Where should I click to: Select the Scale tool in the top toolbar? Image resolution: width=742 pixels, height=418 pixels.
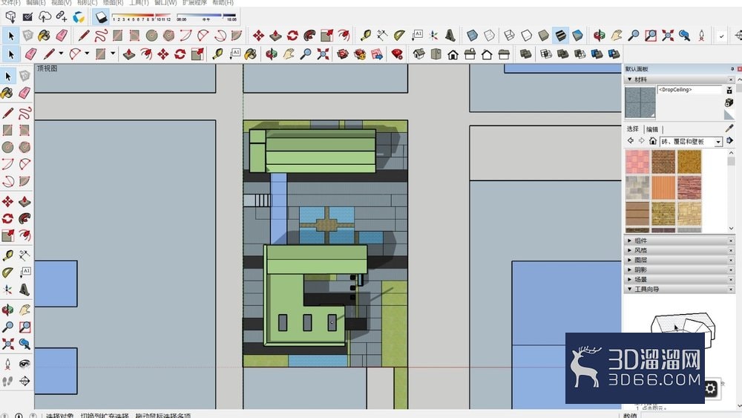pyautogui.click(x=326, y=36)
